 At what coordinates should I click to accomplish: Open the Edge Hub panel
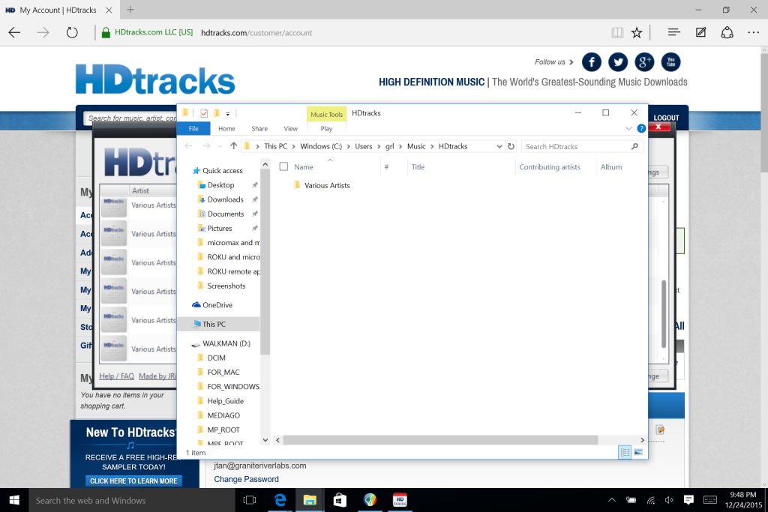(x=674, y=32)
